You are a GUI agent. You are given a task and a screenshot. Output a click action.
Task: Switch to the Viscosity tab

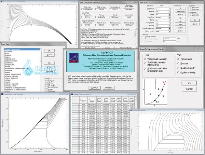tap(107, 48)
